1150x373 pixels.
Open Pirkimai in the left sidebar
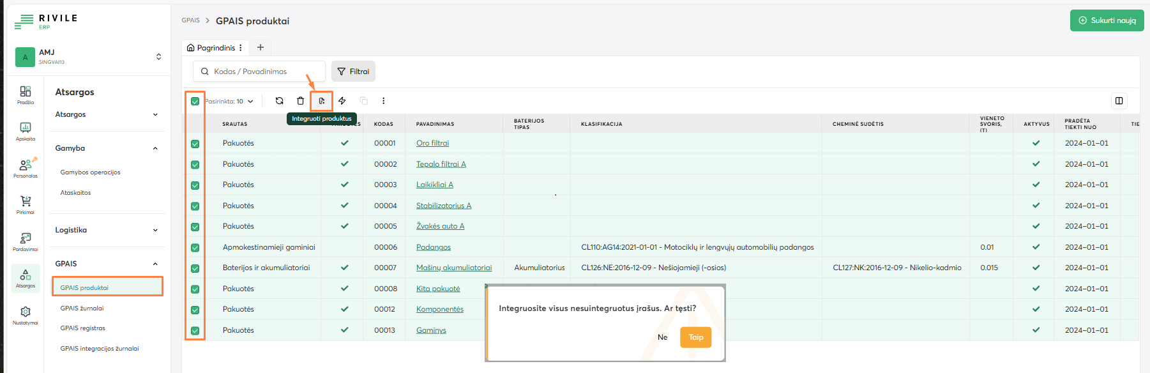click(26, 204)
